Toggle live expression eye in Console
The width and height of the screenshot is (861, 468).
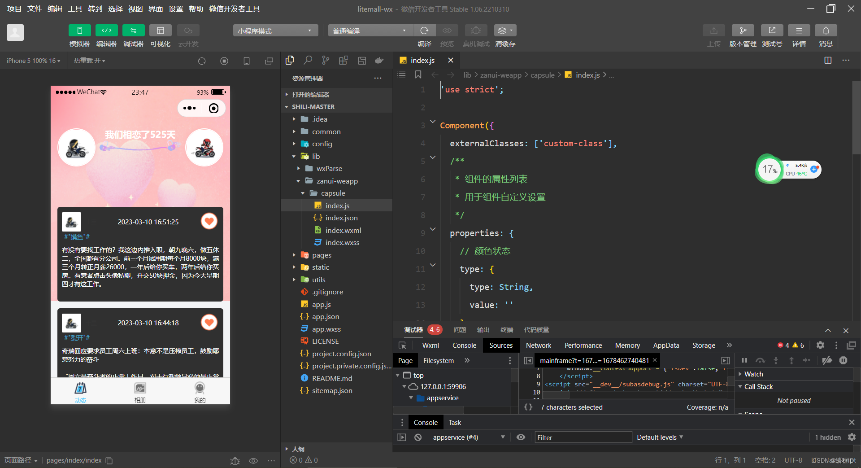click(x=521, y=437)
